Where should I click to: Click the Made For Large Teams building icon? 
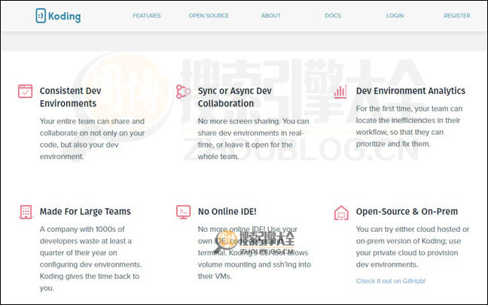point(26,212)
